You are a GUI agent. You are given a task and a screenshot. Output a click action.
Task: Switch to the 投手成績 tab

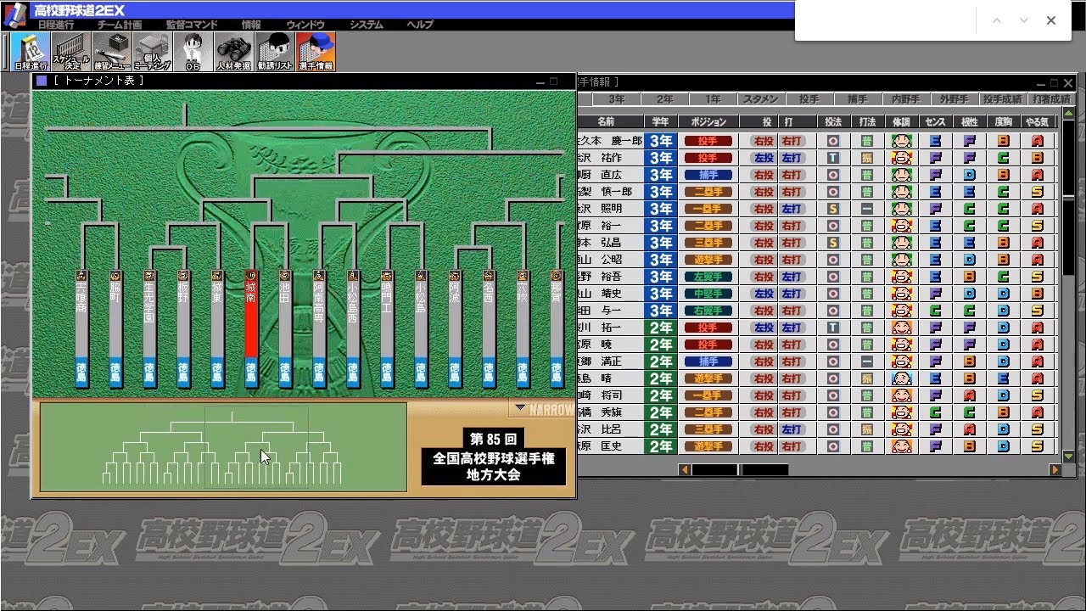pos(1003,99)
